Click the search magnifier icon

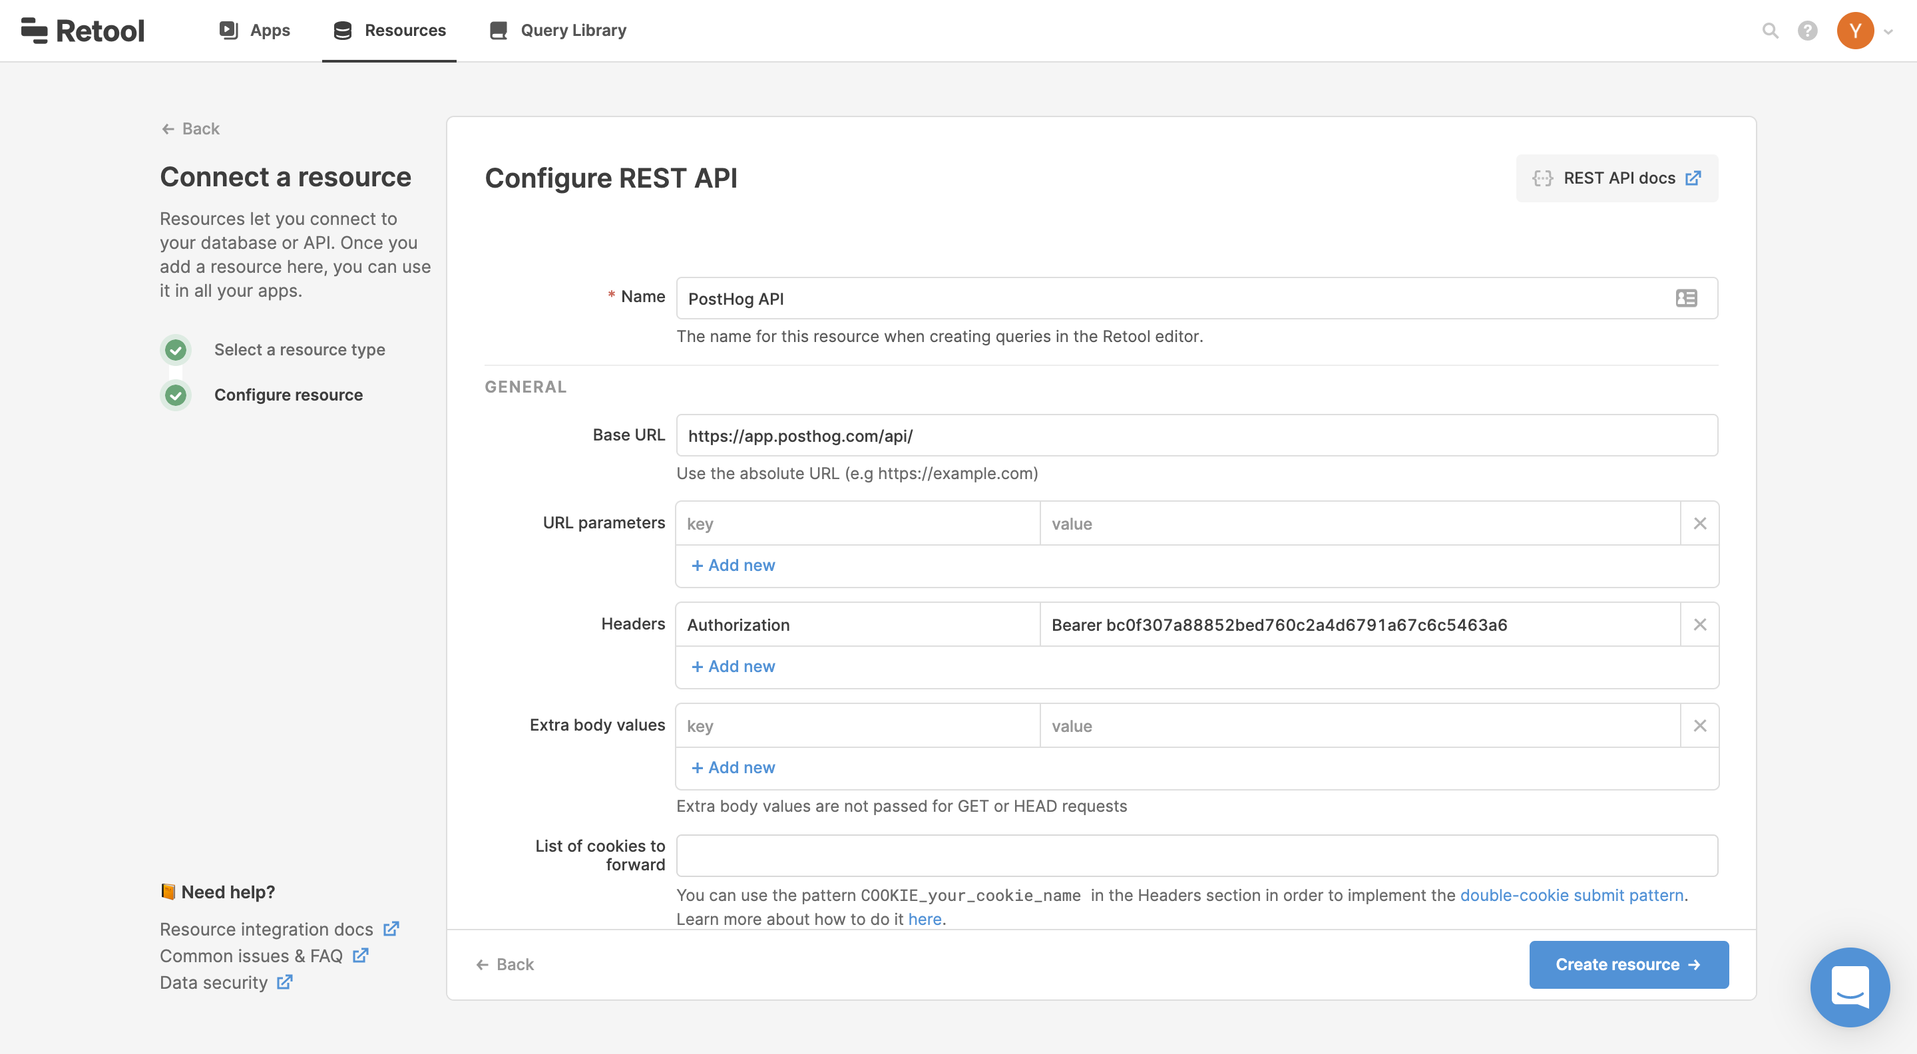point(1771,31)
